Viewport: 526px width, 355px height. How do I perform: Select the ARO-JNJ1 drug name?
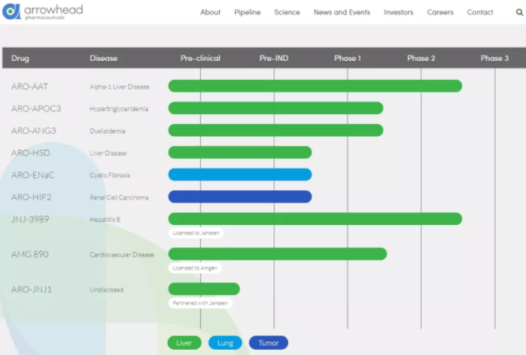coord(32,290)
